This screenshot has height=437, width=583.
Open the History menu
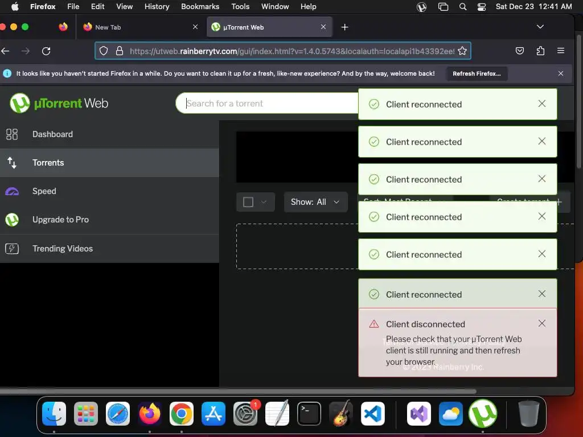(157, 6)
